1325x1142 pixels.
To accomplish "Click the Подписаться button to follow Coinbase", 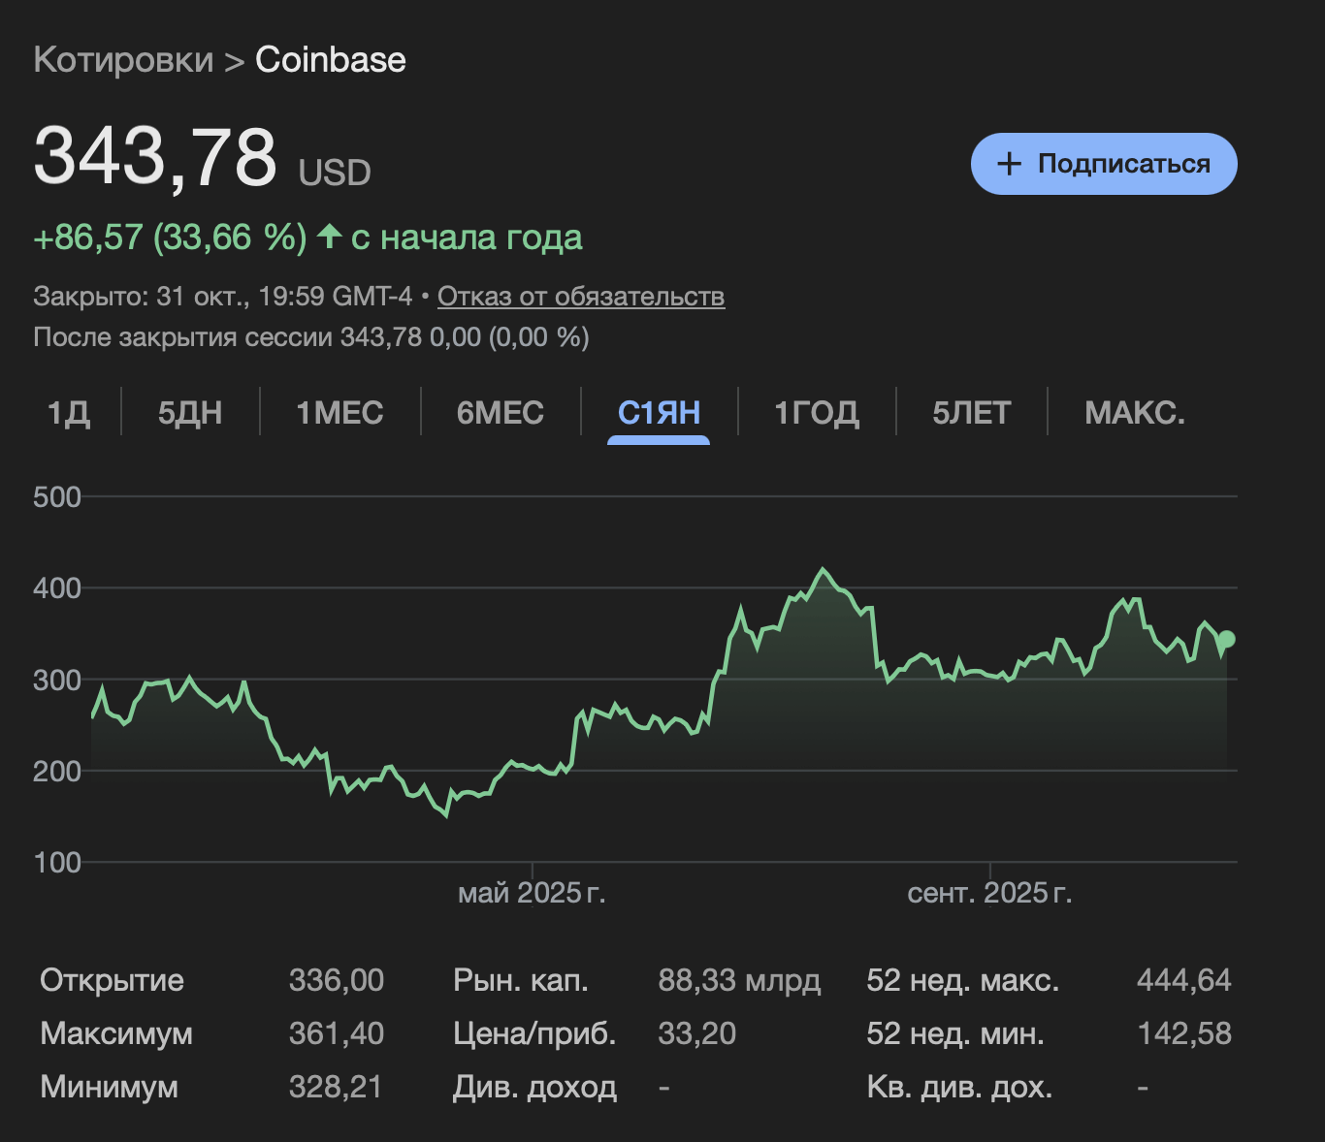I will pyautogui.click(x=1103, y=164).
